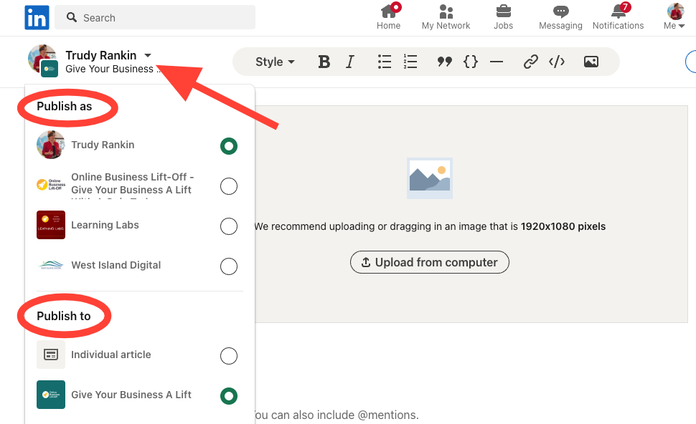Image resolution: width=696 pixels, height=424 pixels.
Task: Open the Jobs briefcase icon
Action: (x=504, y=17)
